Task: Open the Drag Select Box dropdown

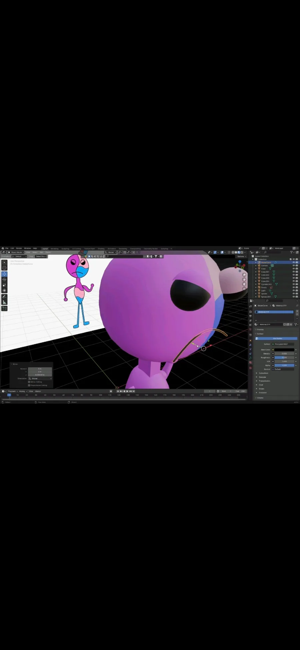Action: point(41,256)
